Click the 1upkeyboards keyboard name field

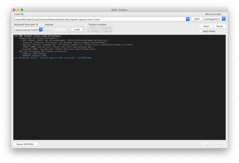26,30
